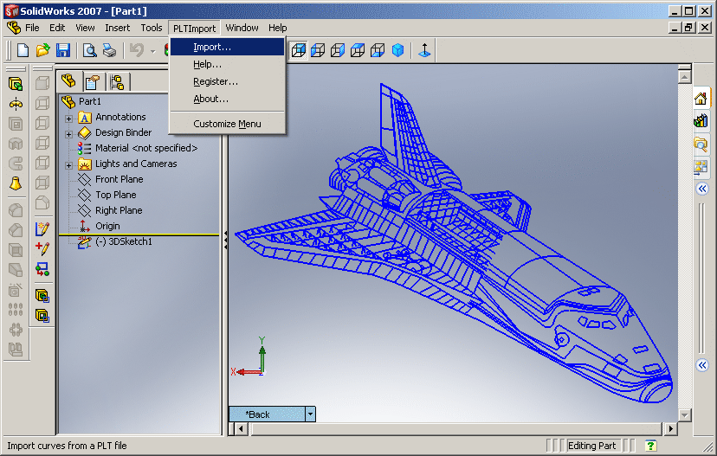Select Register... menu entry
This screenshot has width=717, height=456.
[216, 81]
